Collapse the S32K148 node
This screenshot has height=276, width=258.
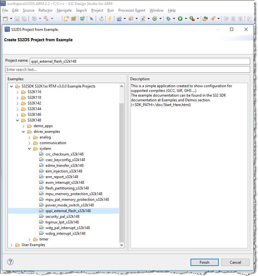[x=18, y=120]
